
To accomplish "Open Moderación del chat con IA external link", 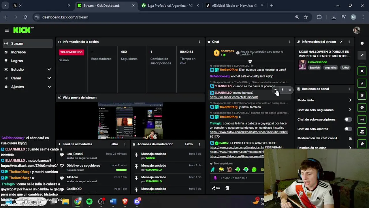I will click(x=350, y=138).
